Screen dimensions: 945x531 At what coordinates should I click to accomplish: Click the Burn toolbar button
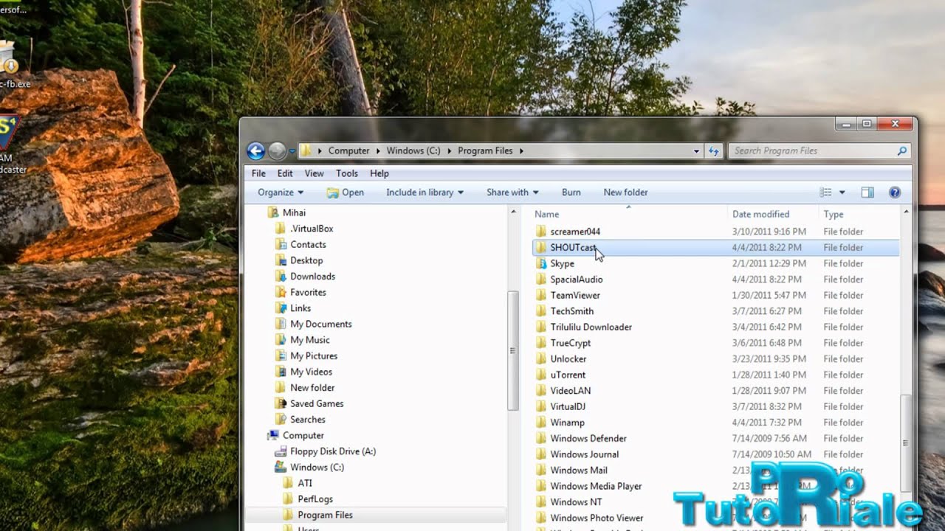point(571,192)
